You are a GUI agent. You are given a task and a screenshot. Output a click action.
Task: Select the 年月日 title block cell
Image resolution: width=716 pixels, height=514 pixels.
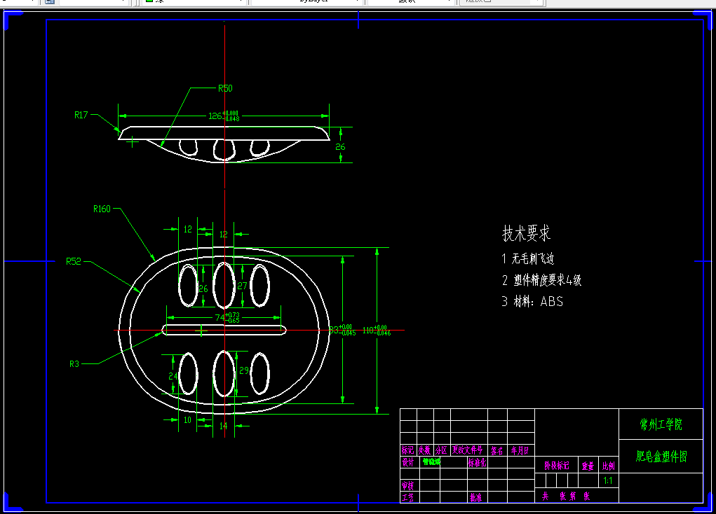pos(520,450)
